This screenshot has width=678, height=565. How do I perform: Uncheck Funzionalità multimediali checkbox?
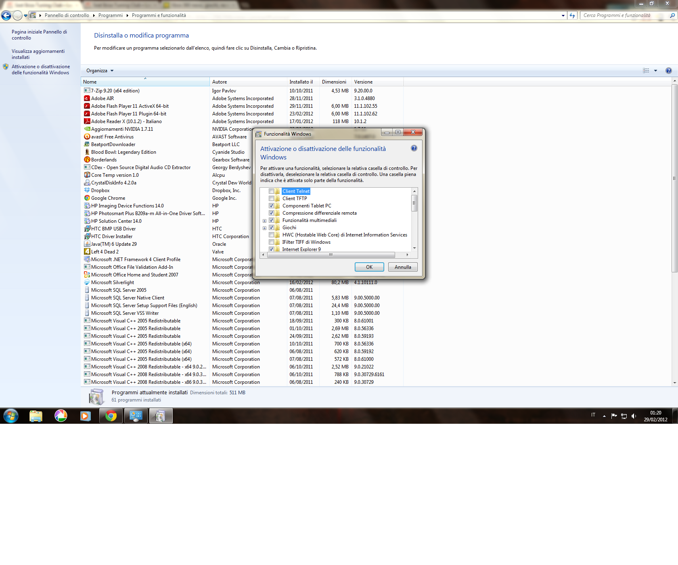[271, 220]
